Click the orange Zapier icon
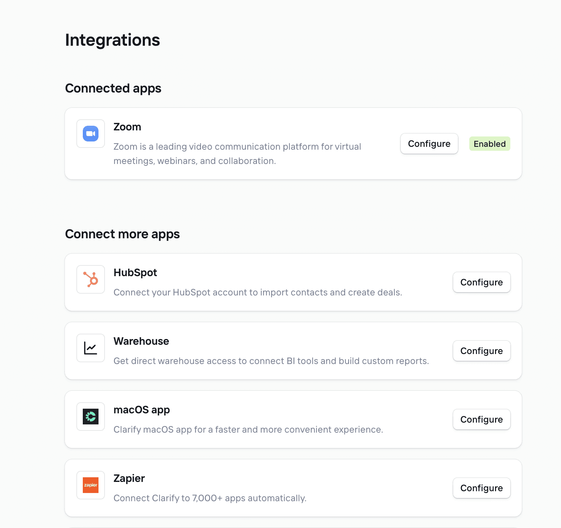Screen dimensions: 561x528 (x=90, y=485)
